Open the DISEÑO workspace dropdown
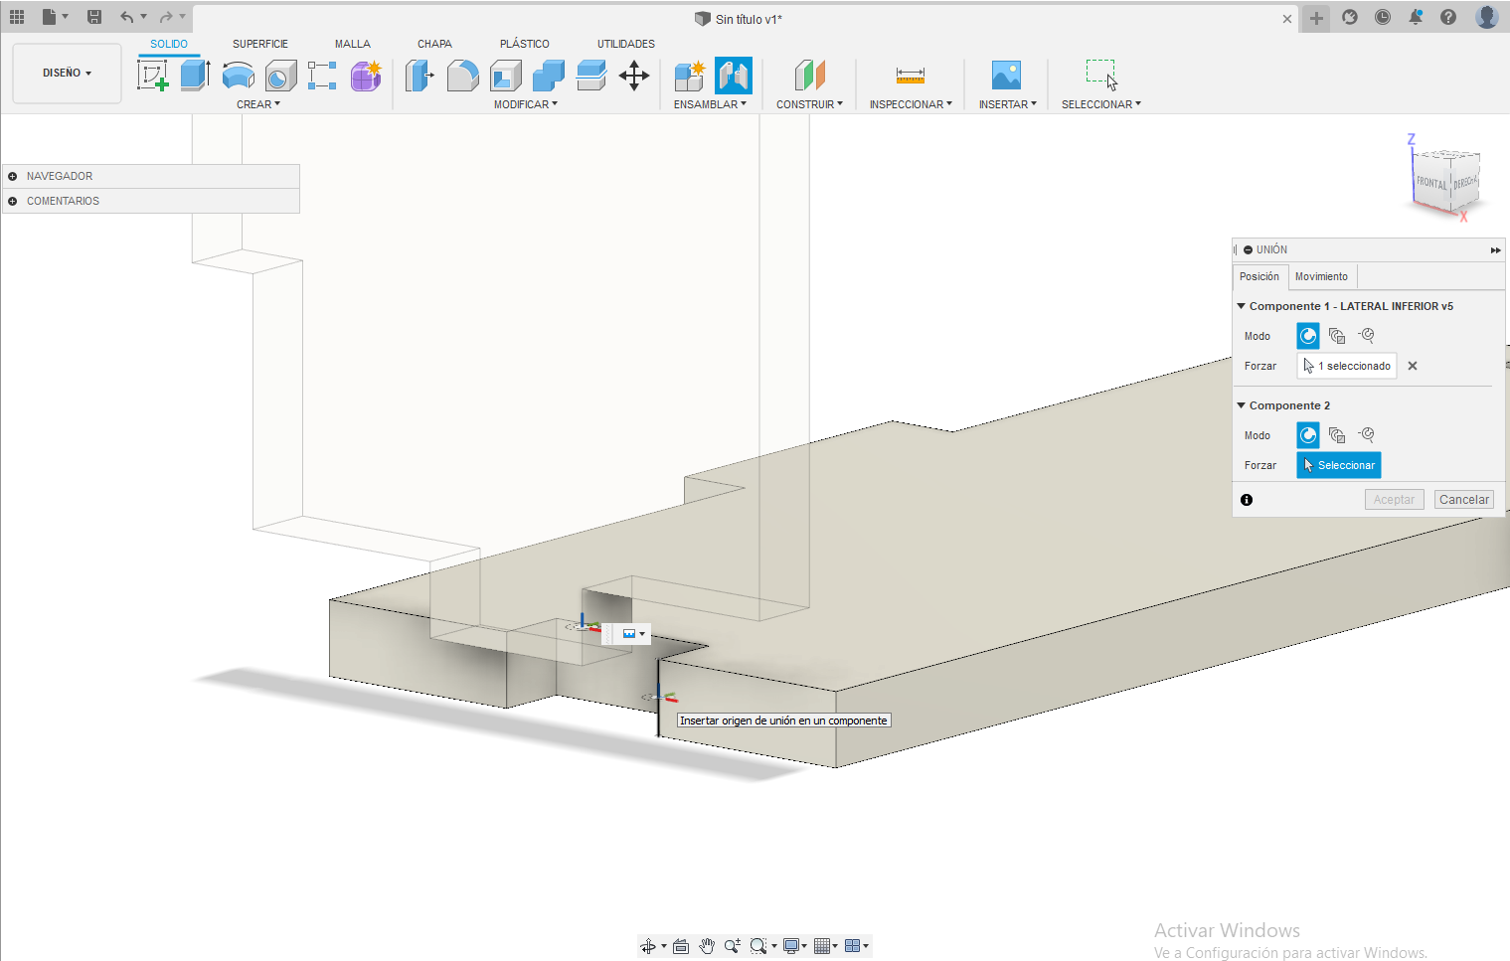 pos(67,74)
